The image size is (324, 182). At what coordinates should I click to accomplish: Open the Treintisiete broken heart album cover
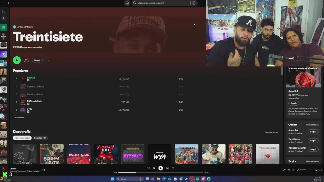[x=268, y=154]
